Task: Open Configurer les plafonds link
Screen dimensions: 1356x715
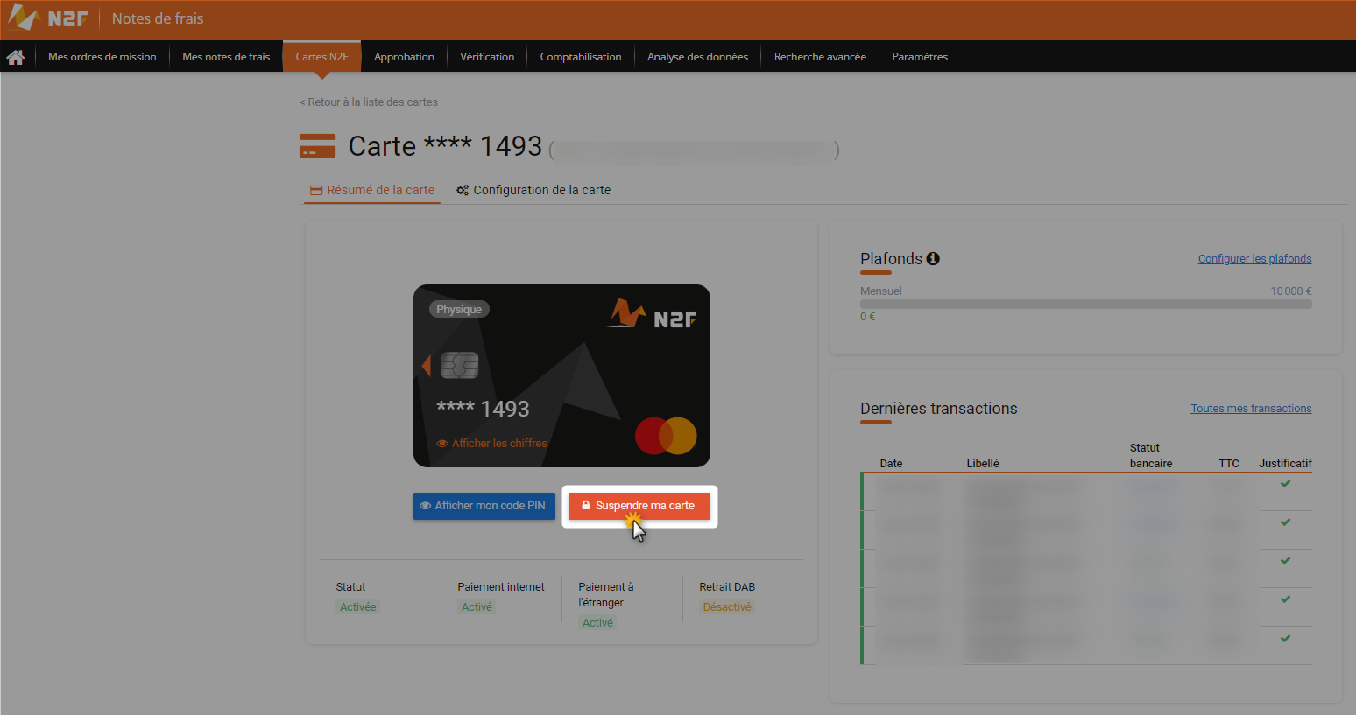Action: 1254,259
